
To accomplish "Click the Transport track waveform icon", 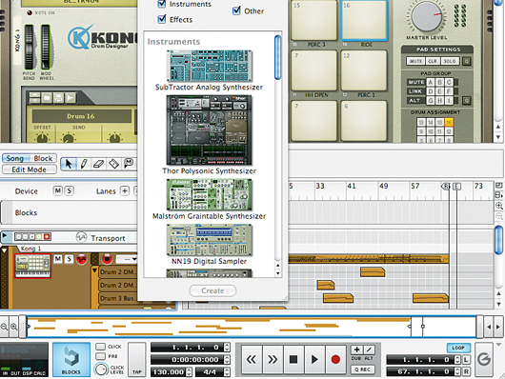I will click(x=81, y=238).
